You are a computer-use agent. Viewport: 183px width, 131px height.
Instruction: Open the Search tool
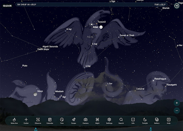pos(121,121)
